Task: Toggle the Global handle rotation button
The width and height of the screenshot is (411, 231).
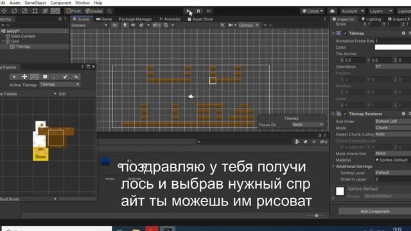Action: click(x=94, y=11)
